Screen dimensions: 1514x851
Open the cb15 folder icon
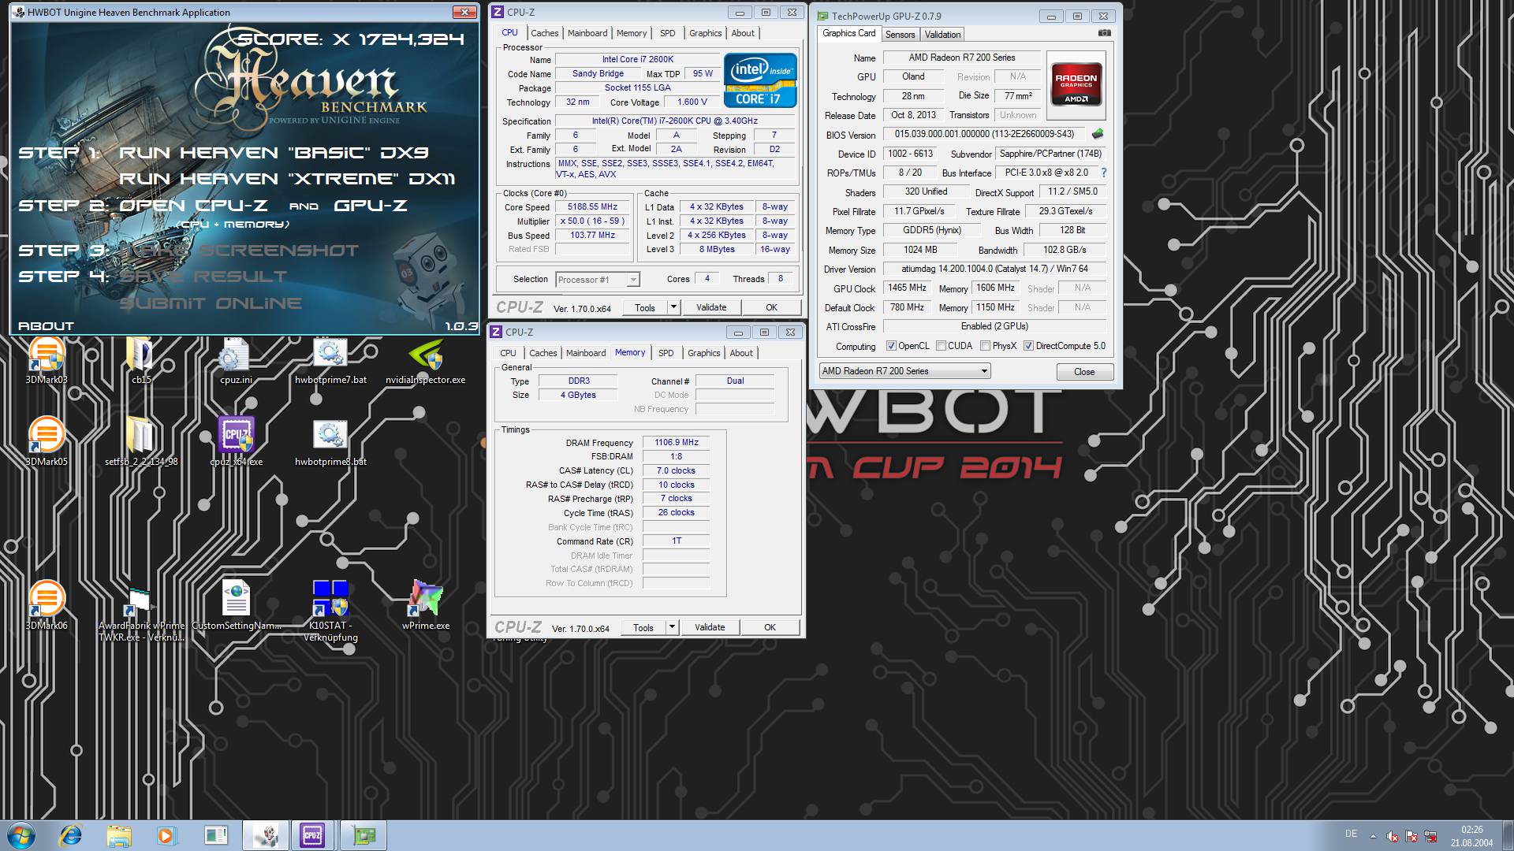[141, 360]
